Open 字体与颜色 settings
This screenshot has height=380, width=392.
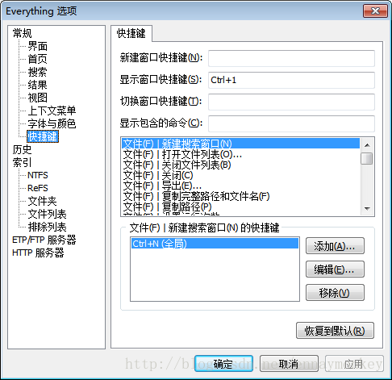[52, 123]
